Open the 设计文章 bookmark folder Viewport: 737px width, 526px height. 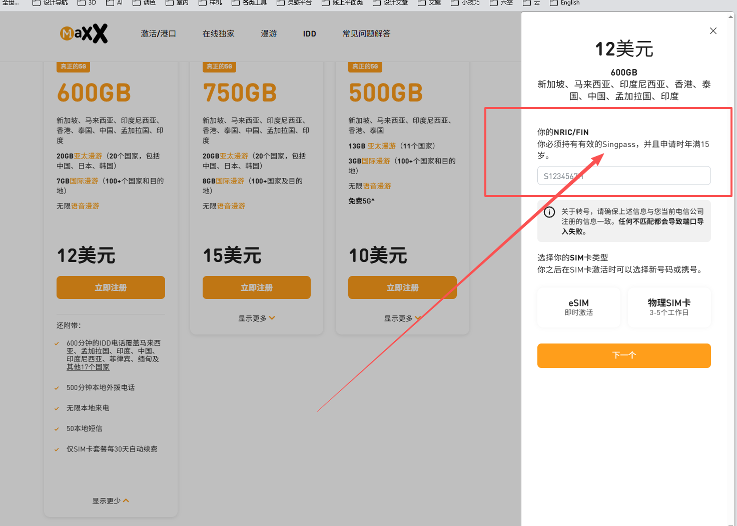[x=390, y=2]
